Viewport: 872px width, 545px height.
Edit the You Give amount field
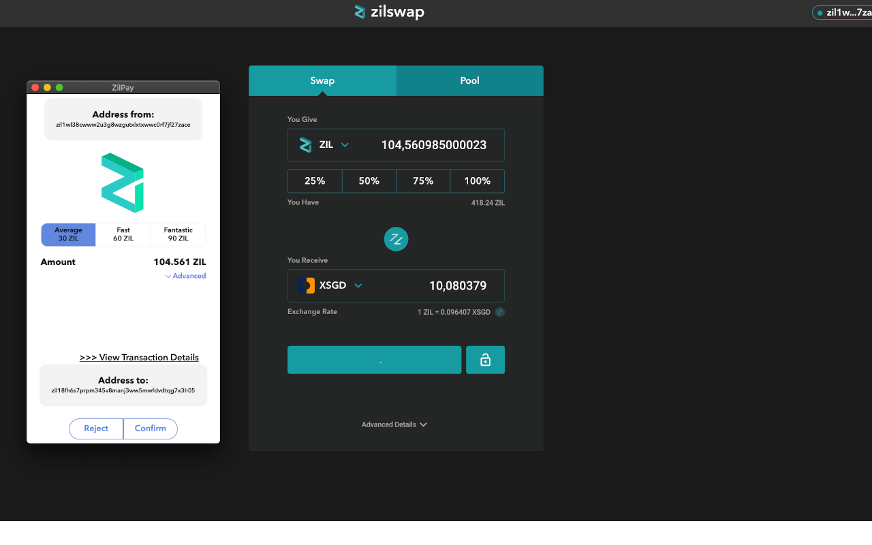tap(433, 145)
